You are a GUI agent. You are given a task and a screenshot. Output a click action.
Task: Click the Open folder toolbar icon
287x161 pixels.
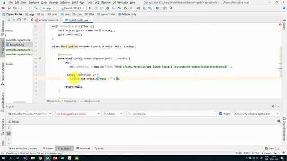pos(3,8)
